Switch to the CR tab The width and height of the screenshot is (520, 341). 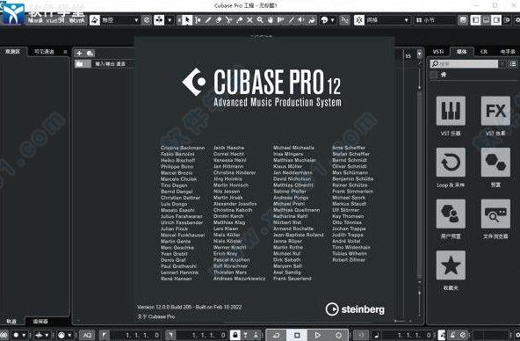point(484,52)
